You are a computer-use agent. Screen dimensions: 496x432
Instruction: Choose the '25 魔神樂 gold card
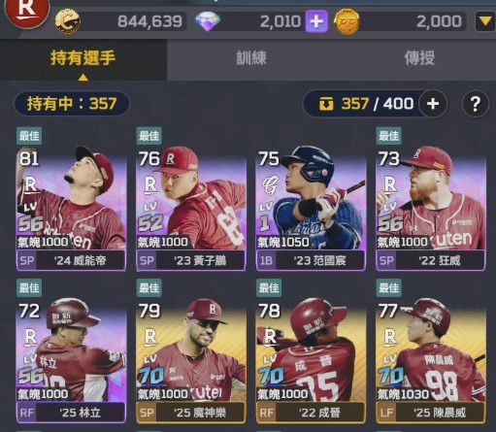191,360
